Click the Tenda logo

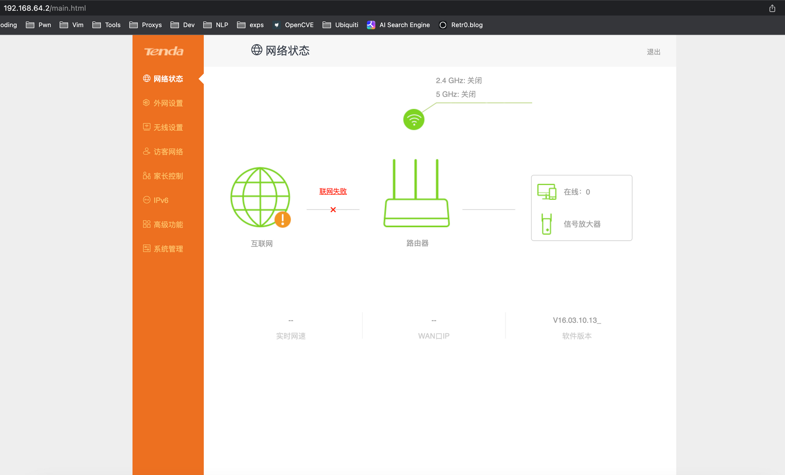[164, 51]
